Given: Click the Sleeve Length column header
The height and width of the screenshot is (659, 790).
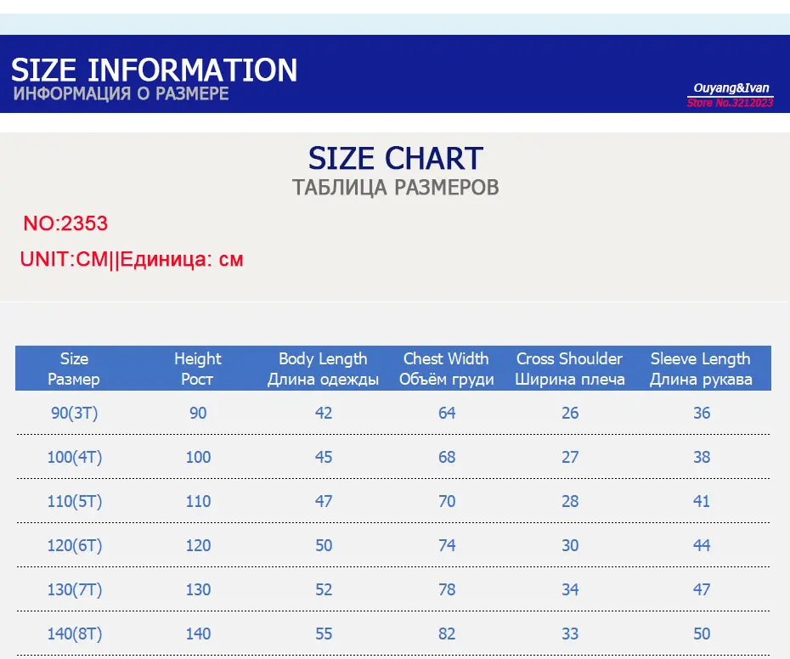Looking at the screenshot, I should click(x=701, y=369).
